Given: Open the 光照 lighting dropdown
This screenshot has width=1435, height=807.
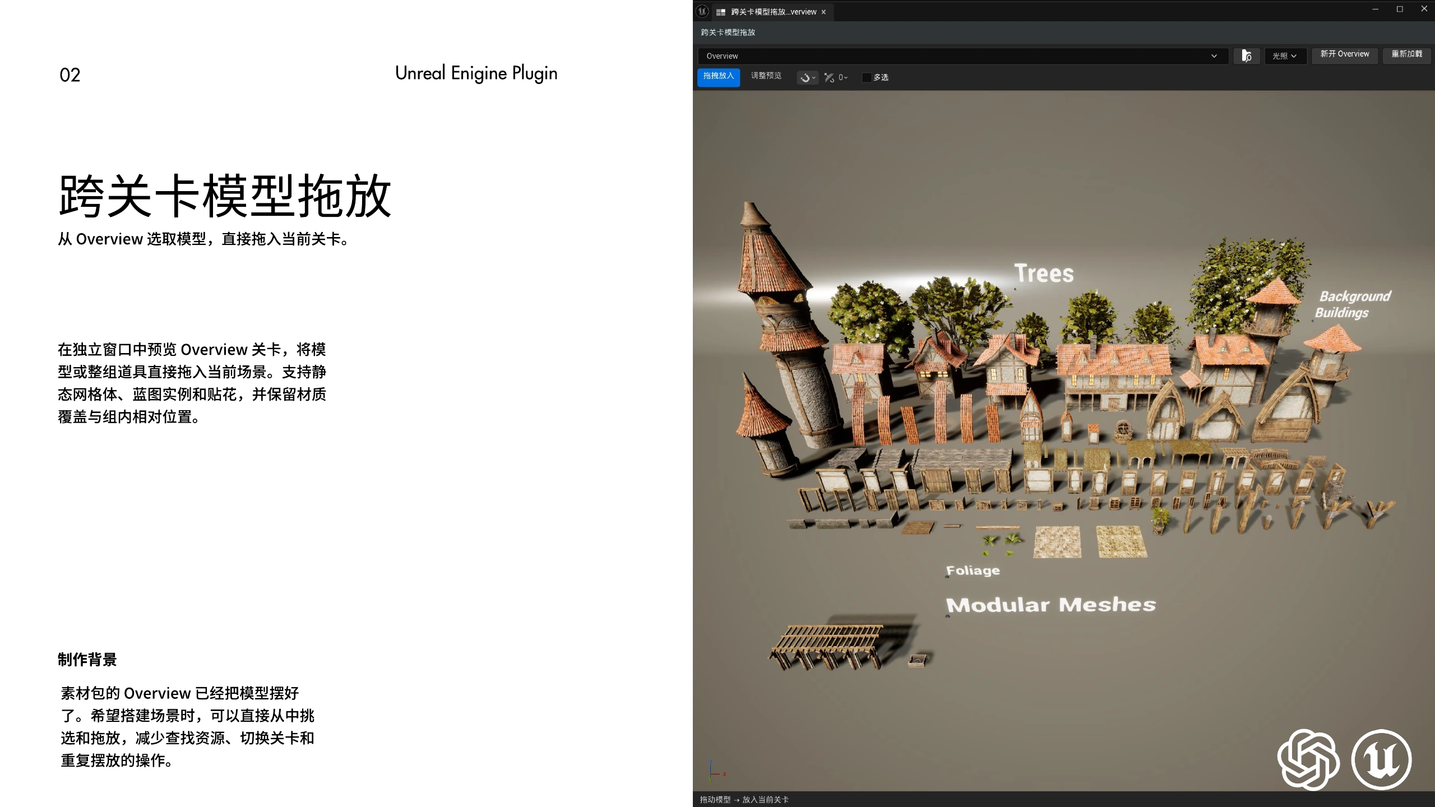Looking at the screenshot, I should pos(1285,56).
